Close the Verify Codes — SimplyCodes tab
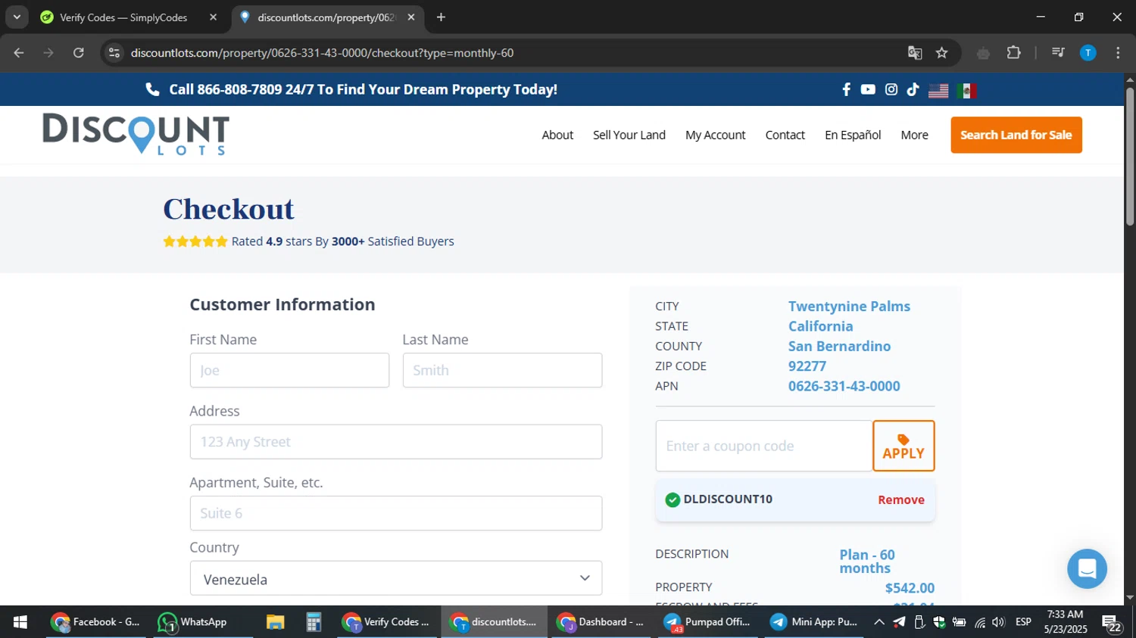Image resolution: width=1136 pixels, height=638 pixels. (213, 17)
